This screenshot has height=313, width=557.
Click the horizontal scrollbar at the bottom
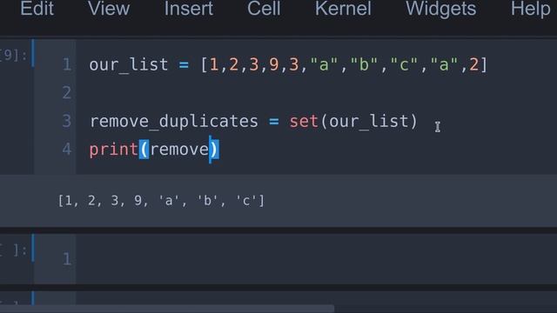click(x=167, y=309)
